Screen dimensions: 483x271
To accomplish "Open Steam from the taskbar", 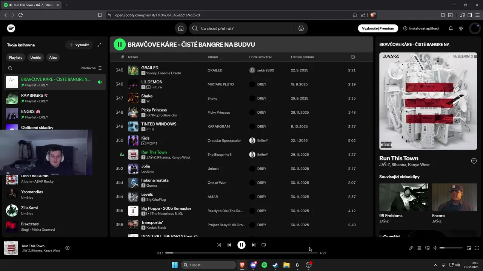I will pyautogui.click(x=275, y=265).
